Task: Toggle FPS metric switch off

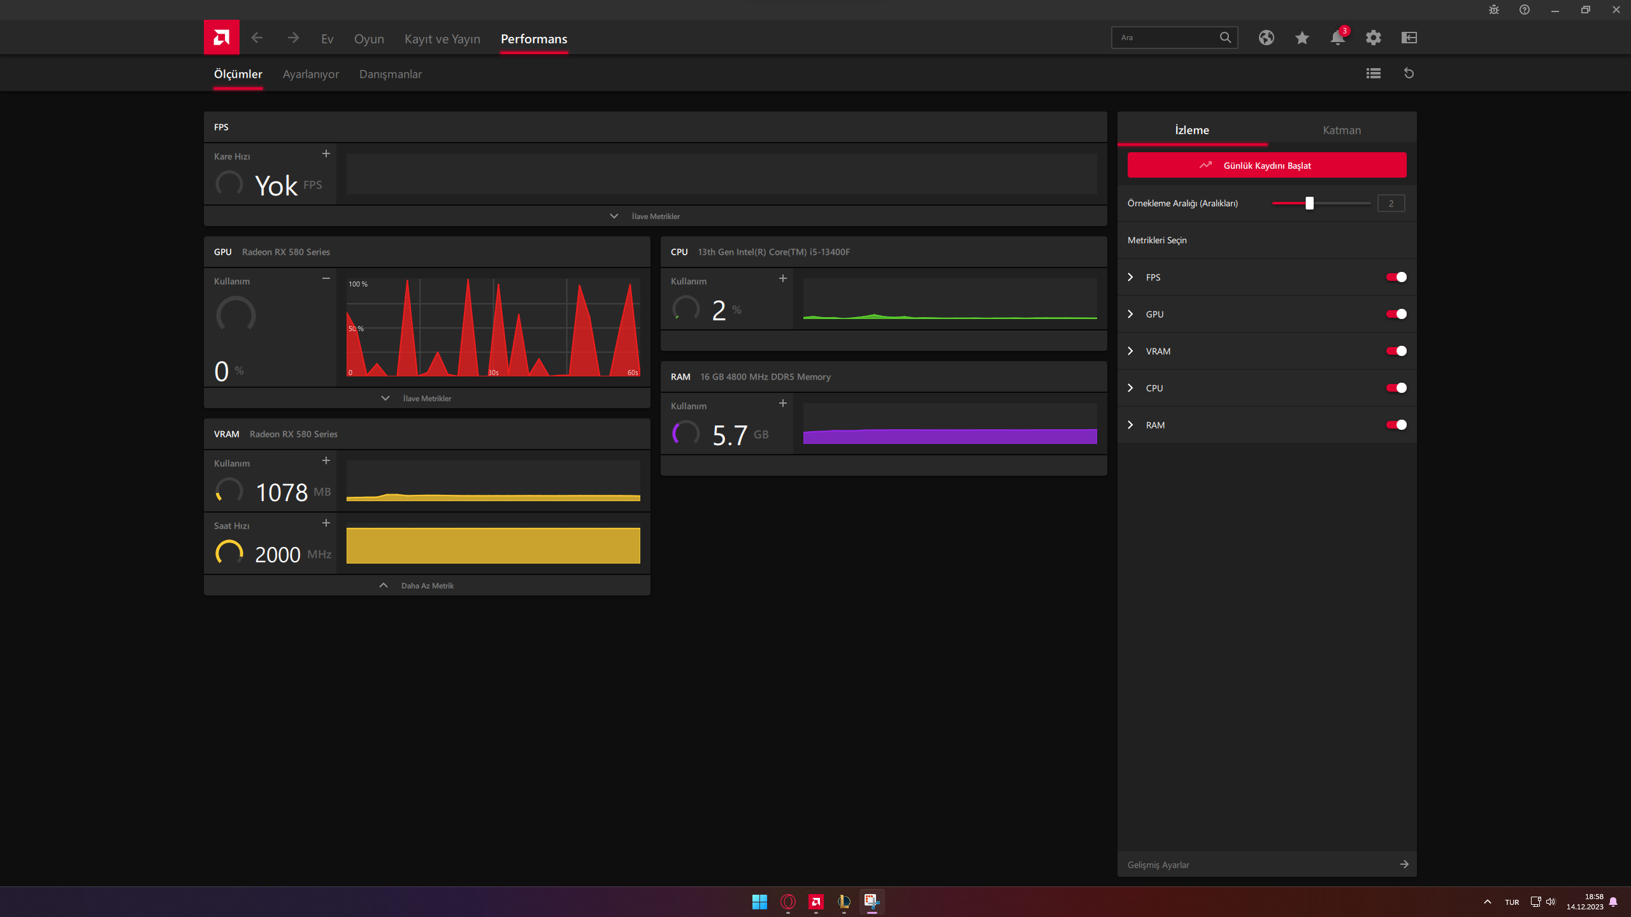Action: pyautogui.click(x=1396, y=277)
